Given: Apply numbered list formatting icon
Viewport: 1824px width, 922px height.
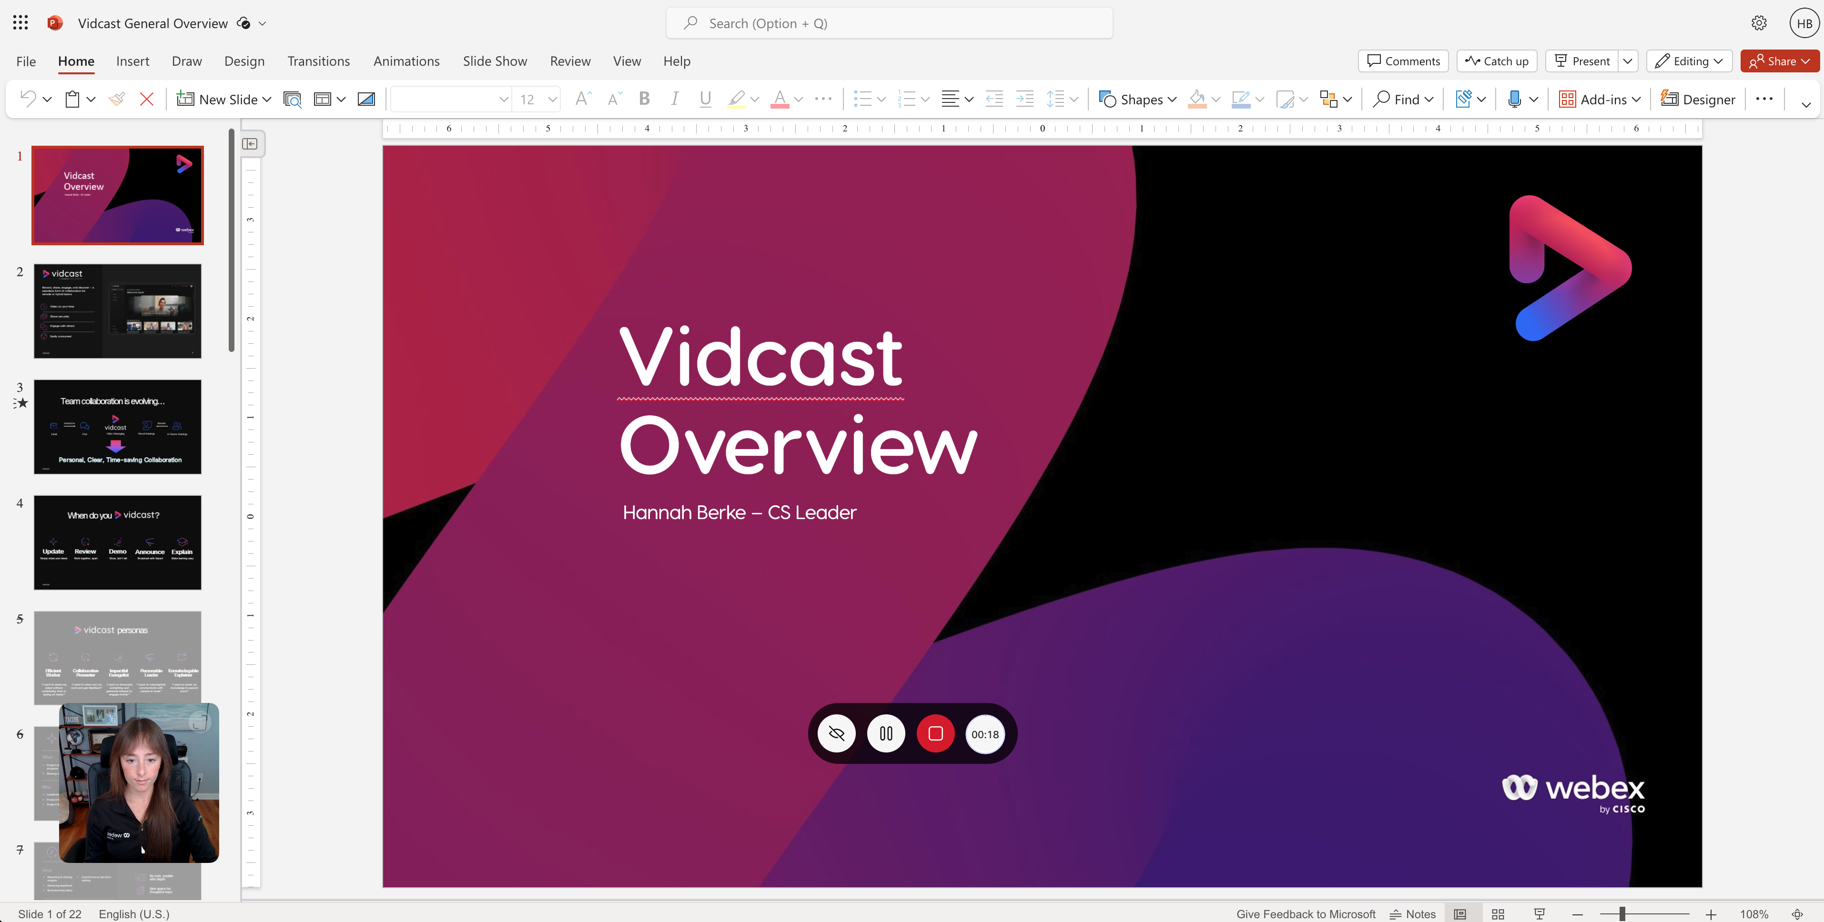Looking at the screenshot, I should (x=906, y=99).
